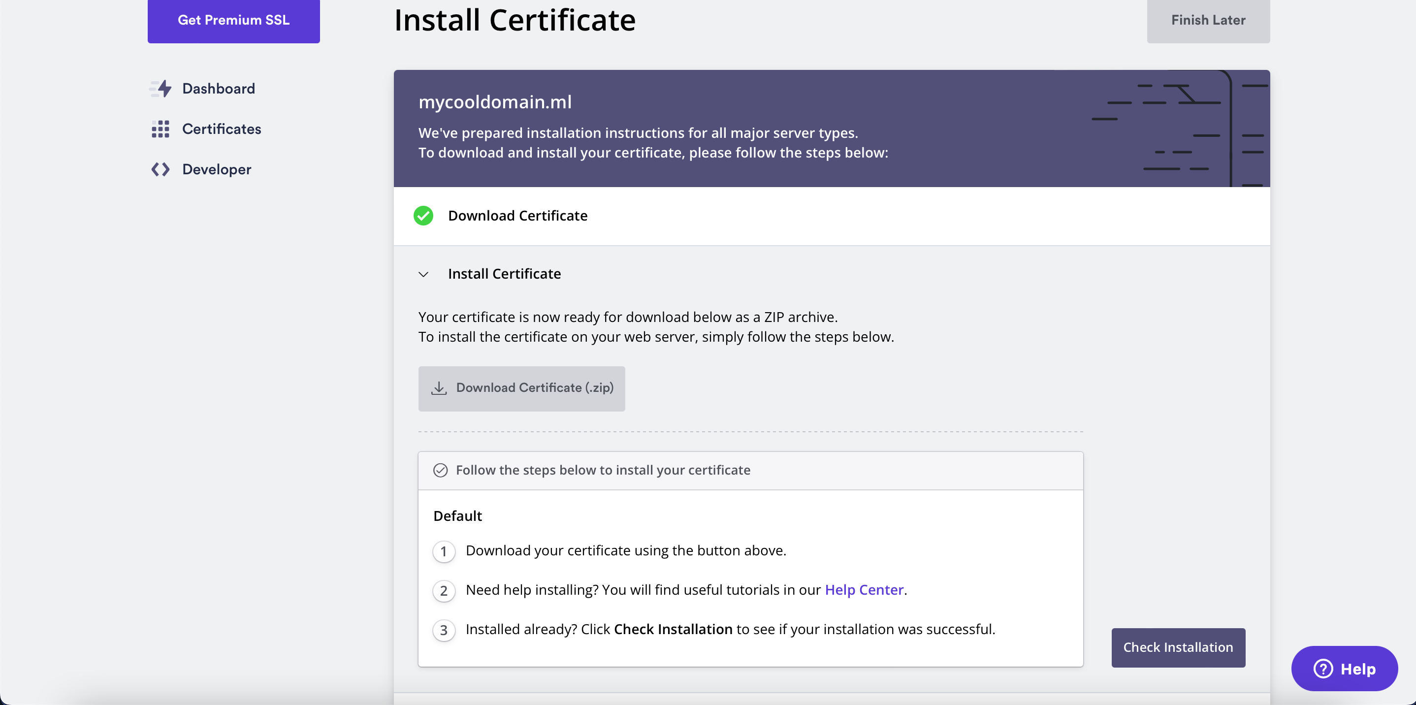Click the download arrow icon on zip button

click(439, 388)
